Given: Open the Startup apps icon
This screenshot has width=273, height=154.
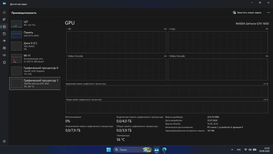Looking at the screenshot, I should (x=4, y=41).
